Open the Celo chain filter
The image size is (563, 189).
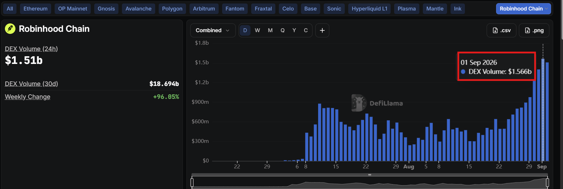pos(288,9)
